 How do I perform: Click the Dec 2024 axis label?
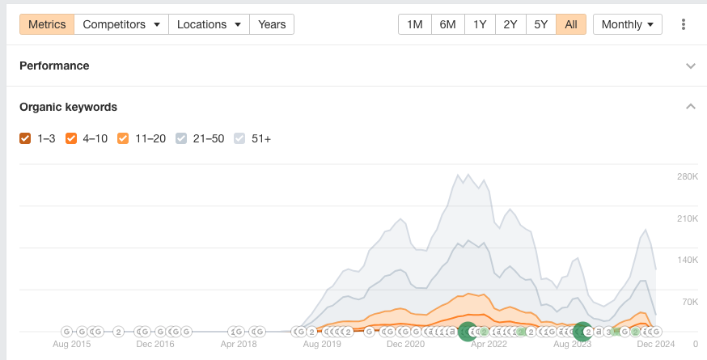point(655,344)
